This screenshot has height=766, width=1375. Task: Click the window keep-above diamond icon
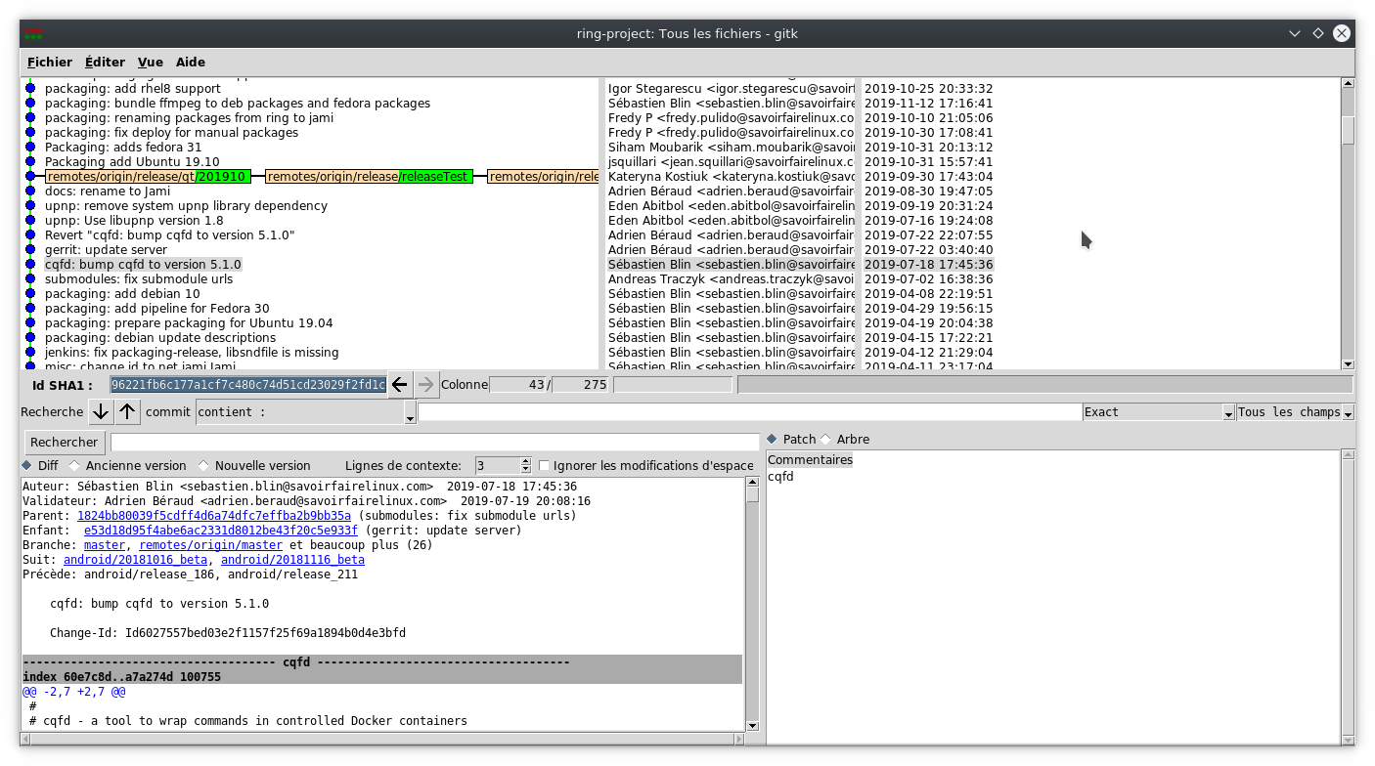[x=1317, y=33]
